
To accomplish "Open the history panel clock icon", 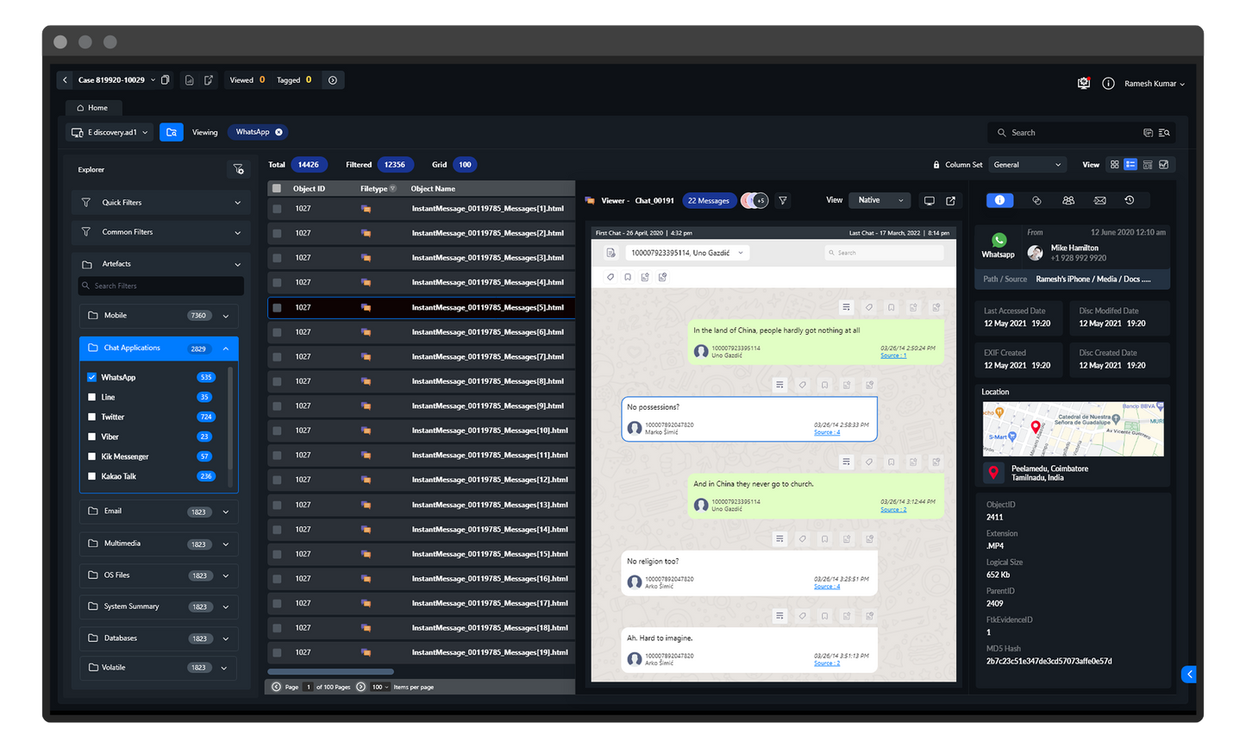I will tap(1130, 200).
